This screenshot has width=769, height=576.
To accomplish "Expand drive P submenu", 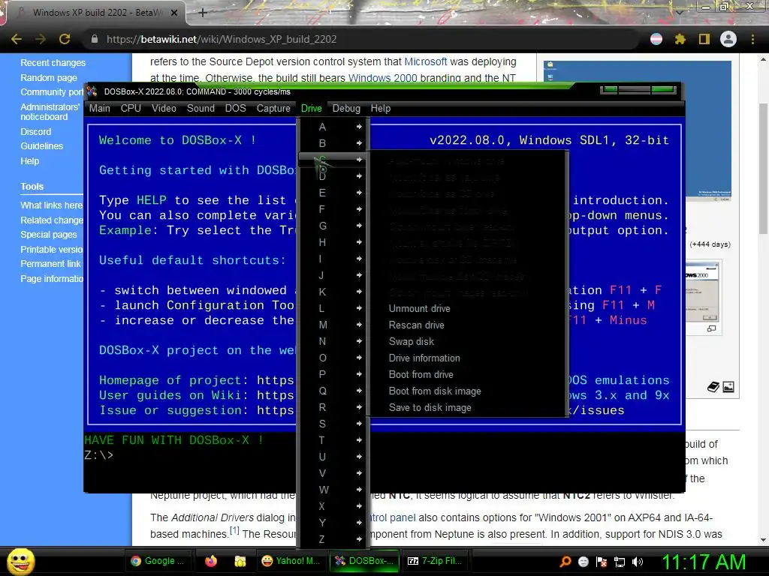I will tap(333, 374).
